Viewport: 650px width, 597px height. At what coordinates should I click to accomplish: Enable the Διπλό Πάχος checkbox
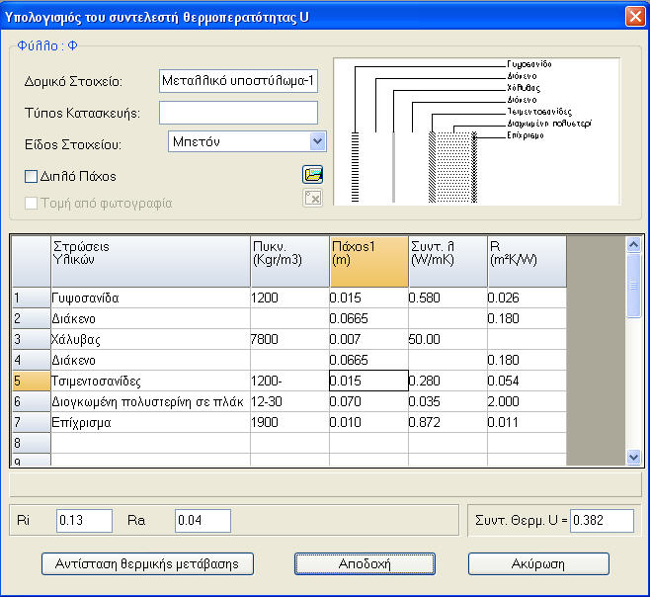point(31,177)
